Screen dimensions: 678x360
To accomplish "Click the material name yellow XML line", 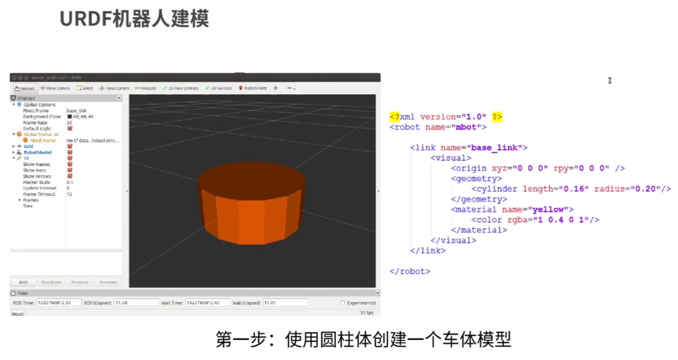I will coord(512,209).
